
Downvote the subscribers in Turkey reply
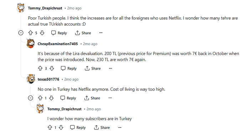pyautogui.click(x=61, y=128)
